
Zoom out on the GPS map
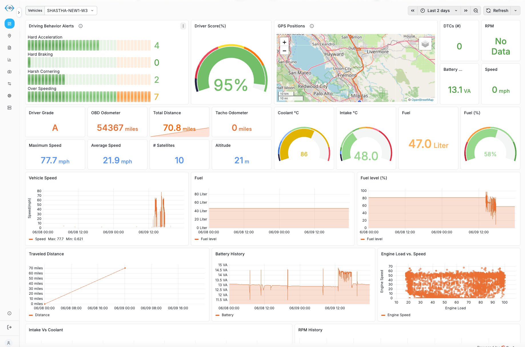click(x=284, y=51)
